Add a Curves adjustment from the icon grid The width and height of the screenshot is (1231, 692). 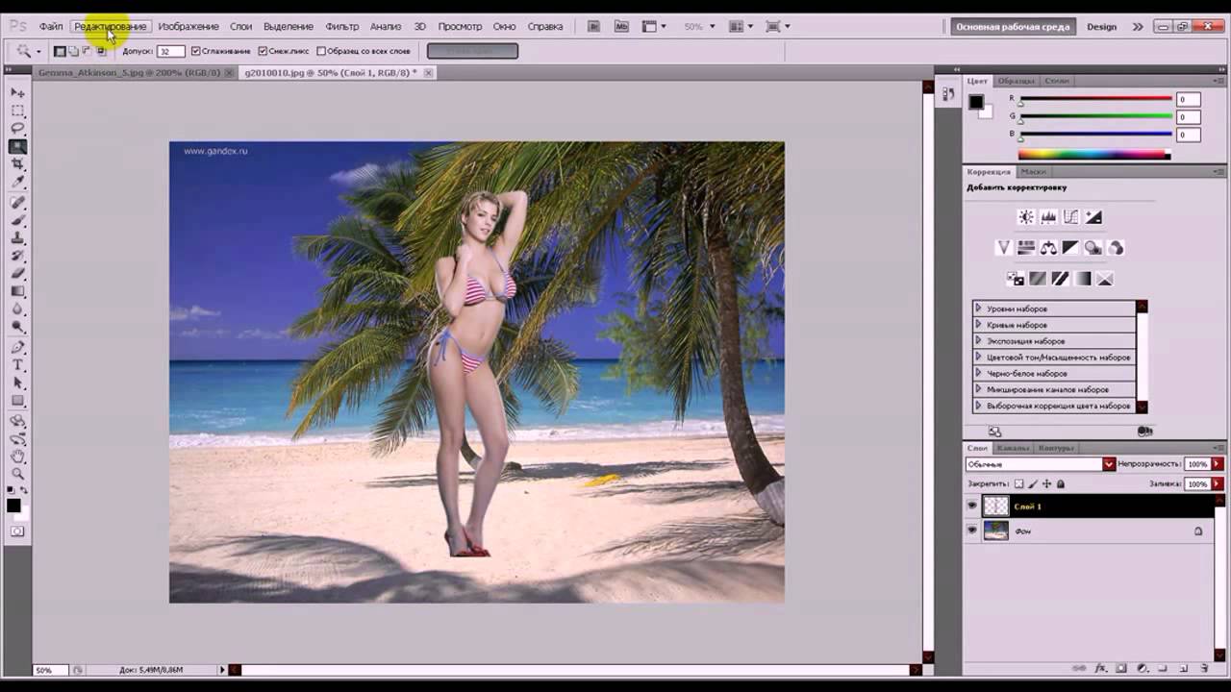coord(1070,217)
